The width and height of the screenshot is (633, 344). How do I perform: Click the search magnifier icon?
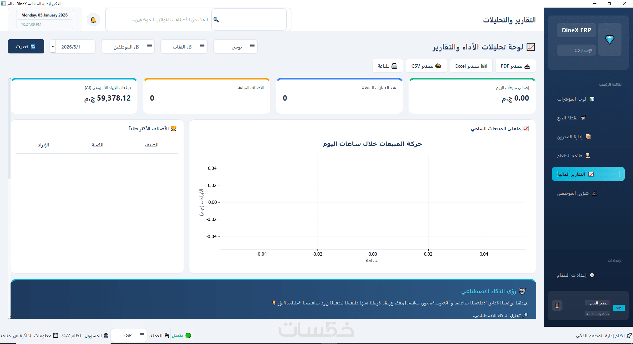tap(216, 20)
